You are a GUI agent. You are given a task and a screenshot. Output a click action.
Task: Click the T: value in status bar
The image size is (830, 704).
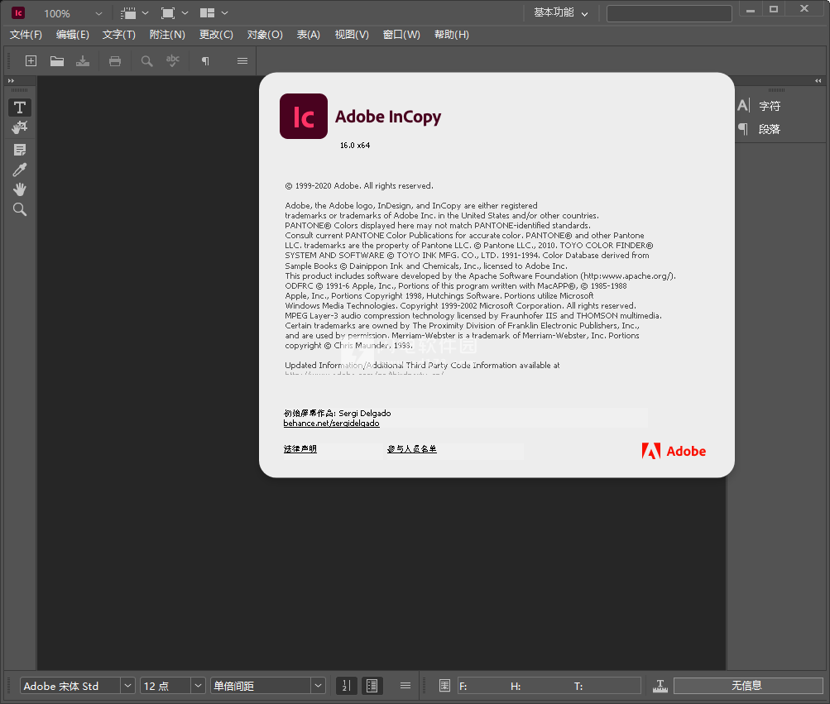pos(578,686)
